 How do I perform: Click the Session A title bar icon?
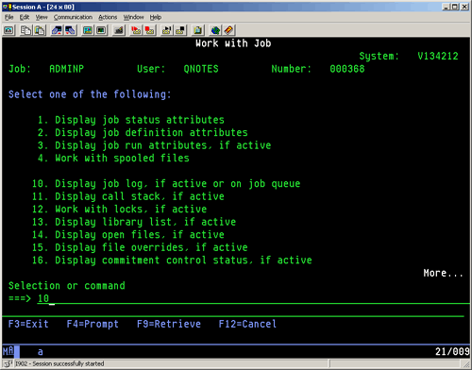tap(7, 7)
